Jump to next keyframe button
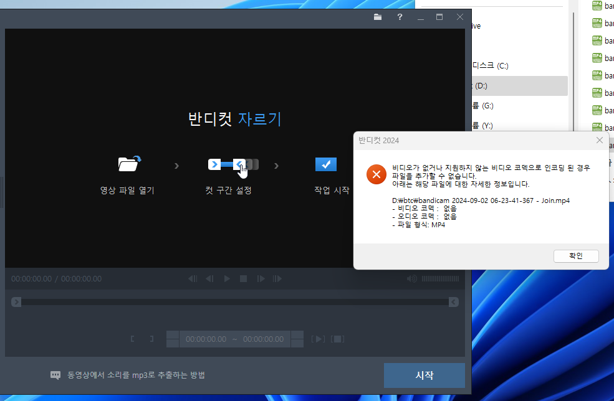The height and width of the screenshot is (401, 614). click(x=277, y=278)
